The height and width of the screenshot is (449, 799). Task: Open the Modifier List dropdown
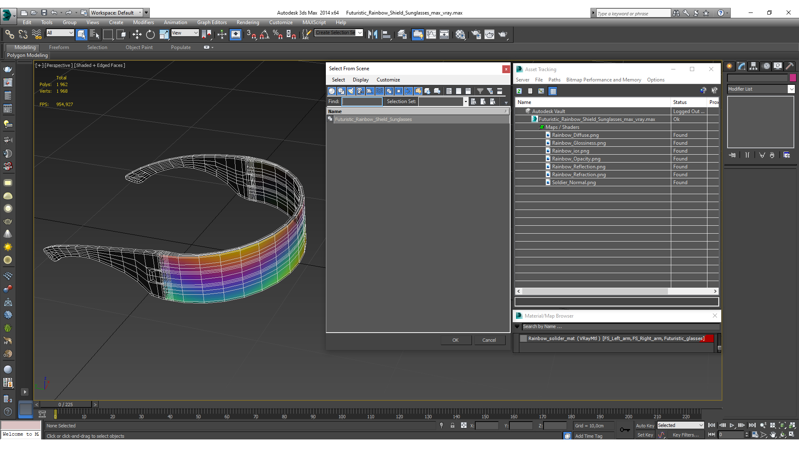(x=761, y=89)
